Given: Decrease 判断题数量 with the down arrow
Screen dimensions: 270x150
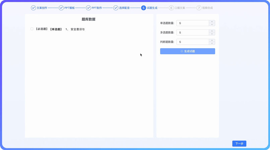Looking at the screenshot, I should point(212,43).
